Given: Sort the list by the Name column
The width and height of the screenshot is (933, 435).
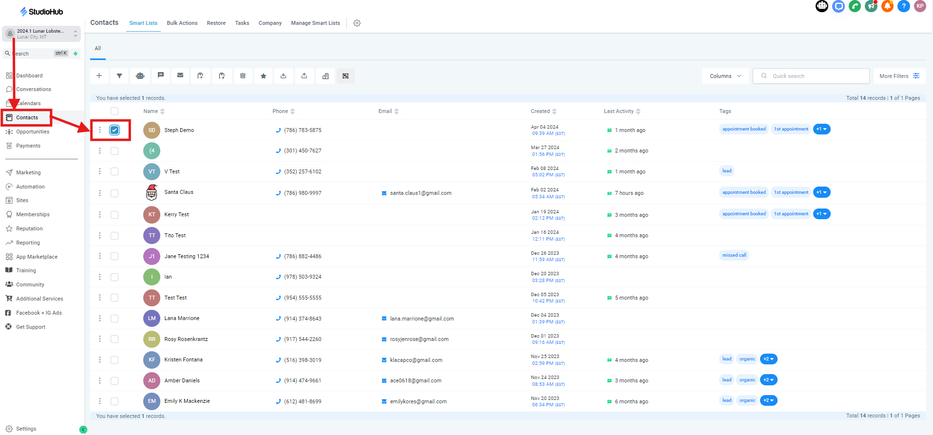Looking at the screenshot, I should [x=154, y=111].
